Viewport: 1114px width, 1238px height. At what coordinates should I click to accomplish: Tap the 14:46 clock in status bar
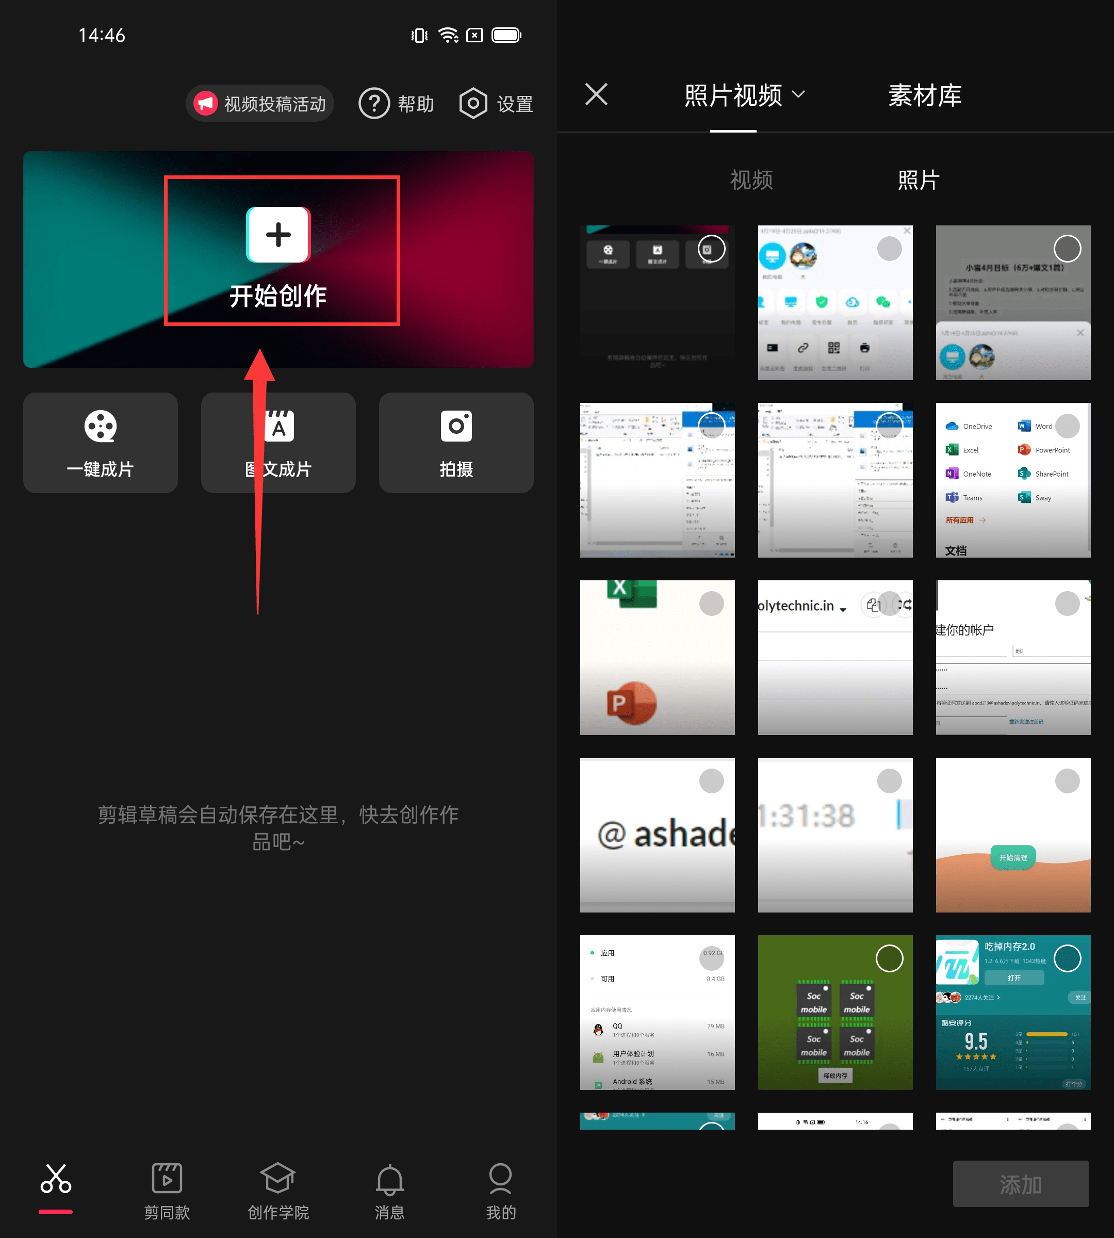click(x=102, y=35)
